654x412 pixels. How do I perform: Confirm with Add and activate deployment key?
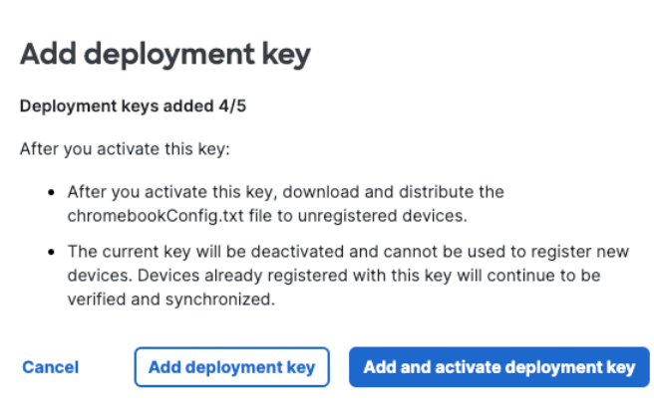coord(499,367)
